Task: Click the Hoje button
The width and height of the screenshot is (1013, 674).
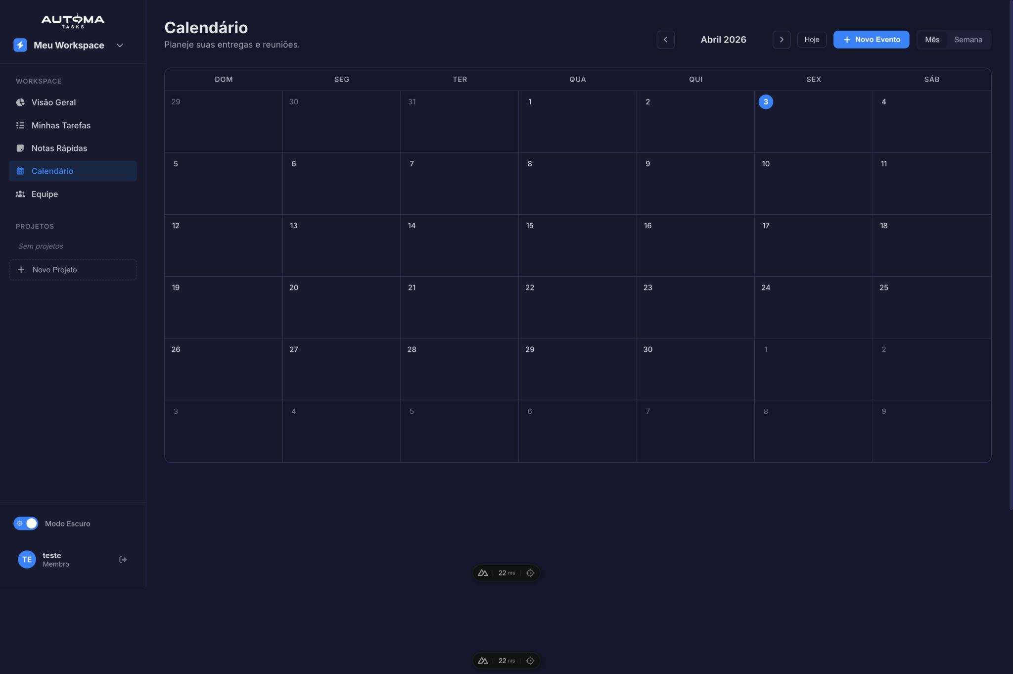Action: tap(812, 40)
